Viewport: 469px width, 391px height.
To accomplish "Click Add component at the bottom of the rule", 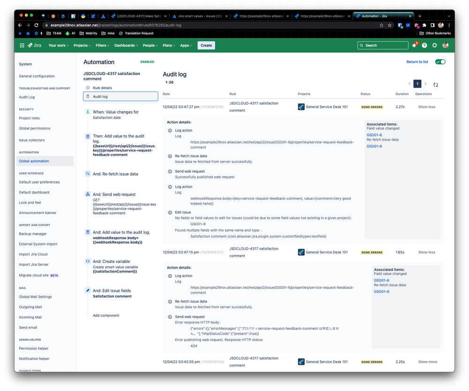I will (106, 315).
